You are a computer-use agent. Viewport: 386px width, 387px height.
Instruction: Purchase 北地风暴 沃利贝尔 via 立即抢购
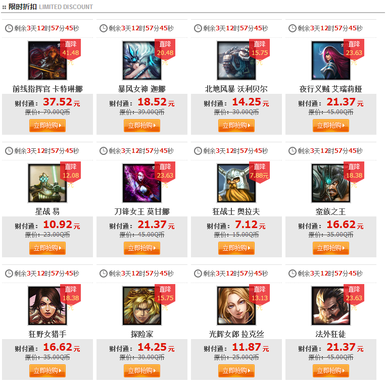236,125
